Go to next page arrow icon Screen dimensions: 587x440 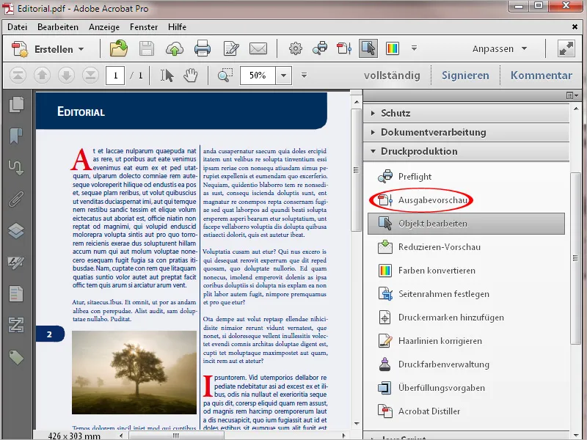point(66,76)
